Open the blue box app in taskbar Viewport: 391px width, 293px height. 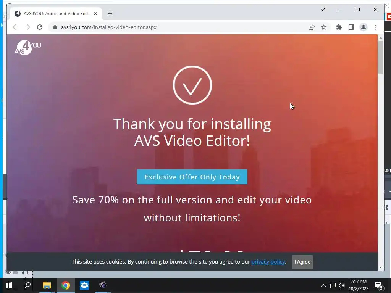84,285
